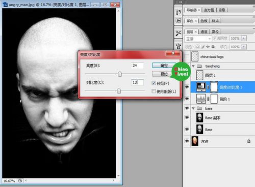
Task: Switch to the 直方图 tab
Action: tap(209, 10)
